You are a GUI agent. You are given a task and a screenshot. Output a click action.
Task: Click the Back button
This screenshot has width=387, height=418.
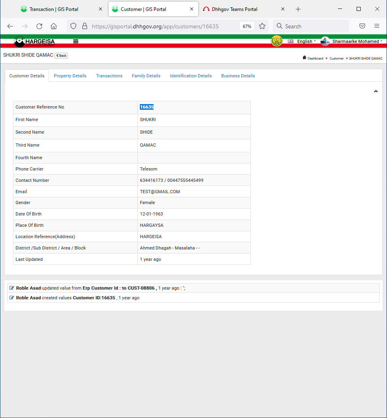pos(61,55)
